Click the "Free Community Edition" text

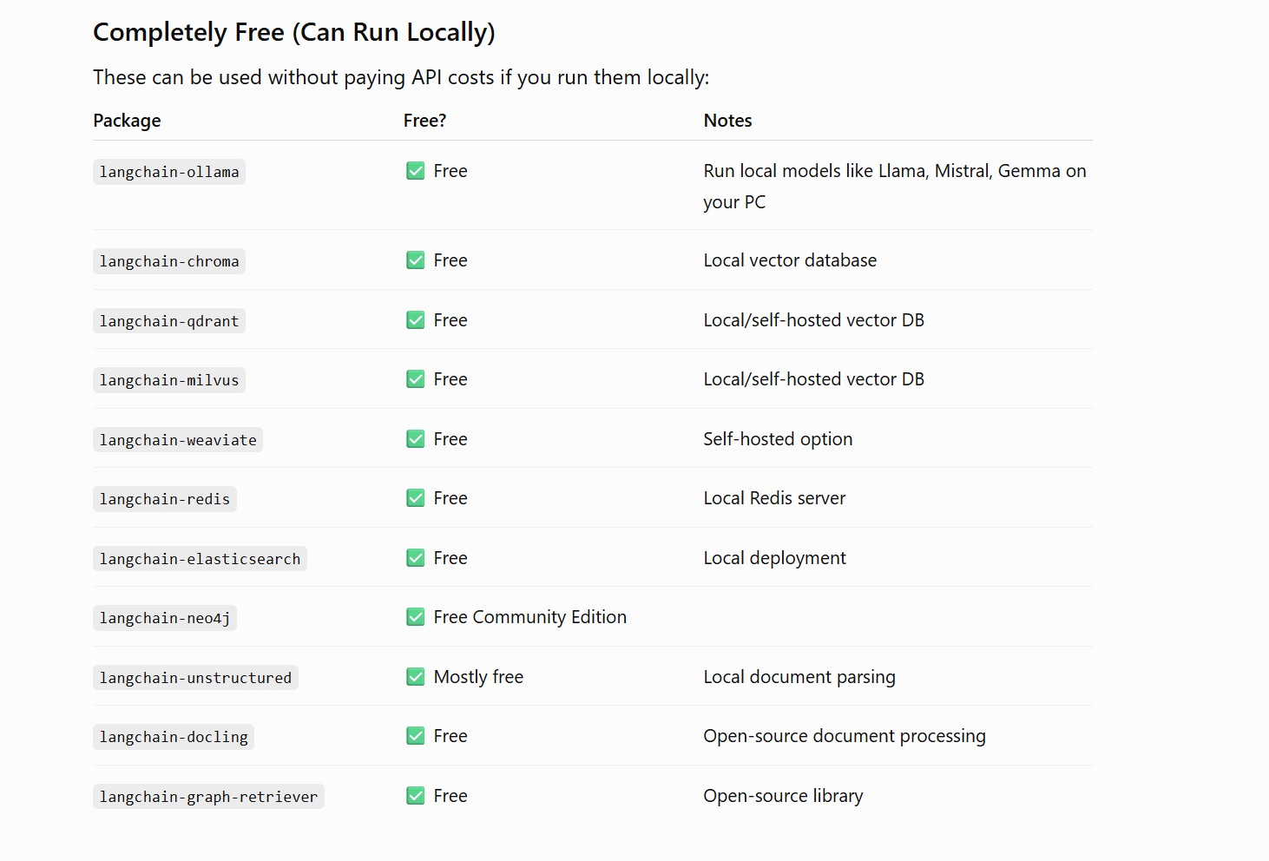[x=529, y=617]
